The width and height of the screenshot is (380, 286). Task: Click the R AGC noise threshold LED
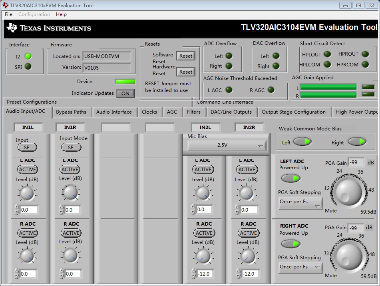coord(271,90)
